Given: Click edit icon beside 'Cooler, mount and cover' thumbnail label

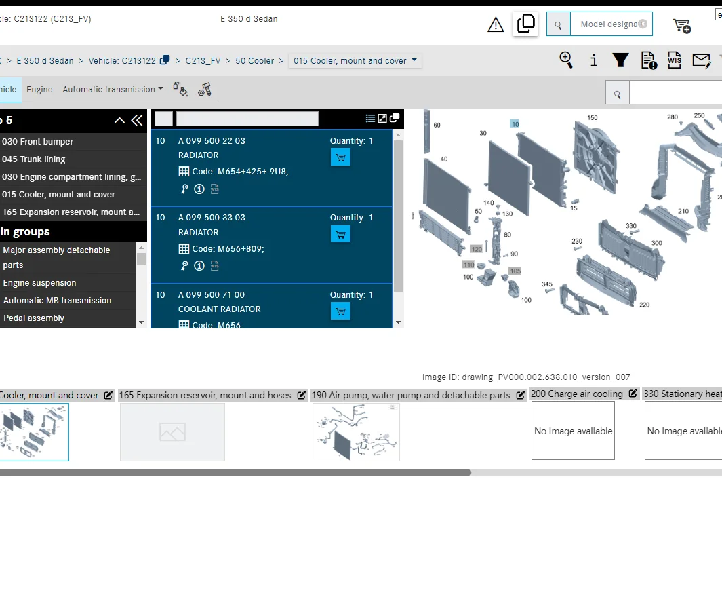Looking at the screenshot, I should [108, 395].
